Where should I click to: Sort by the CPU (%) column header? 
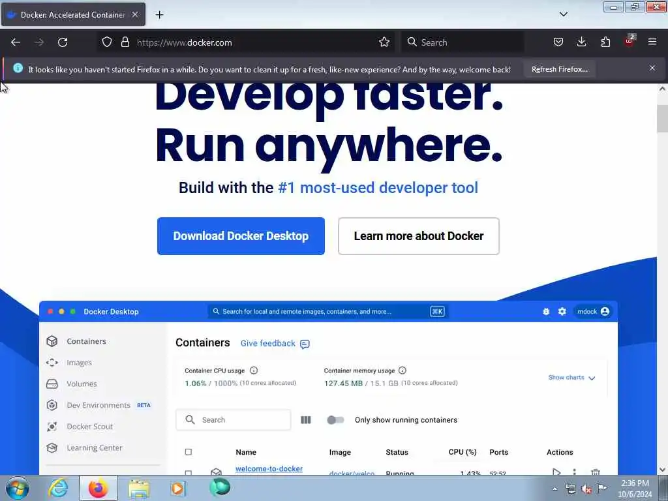(463, 452)
